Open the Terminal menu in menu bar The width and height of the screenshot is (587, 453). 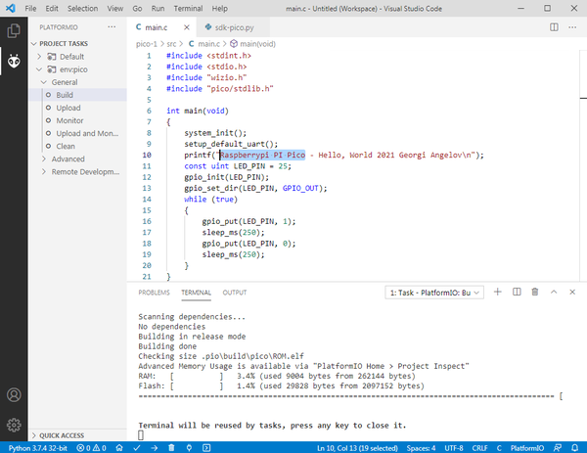[x=188, y=8]
